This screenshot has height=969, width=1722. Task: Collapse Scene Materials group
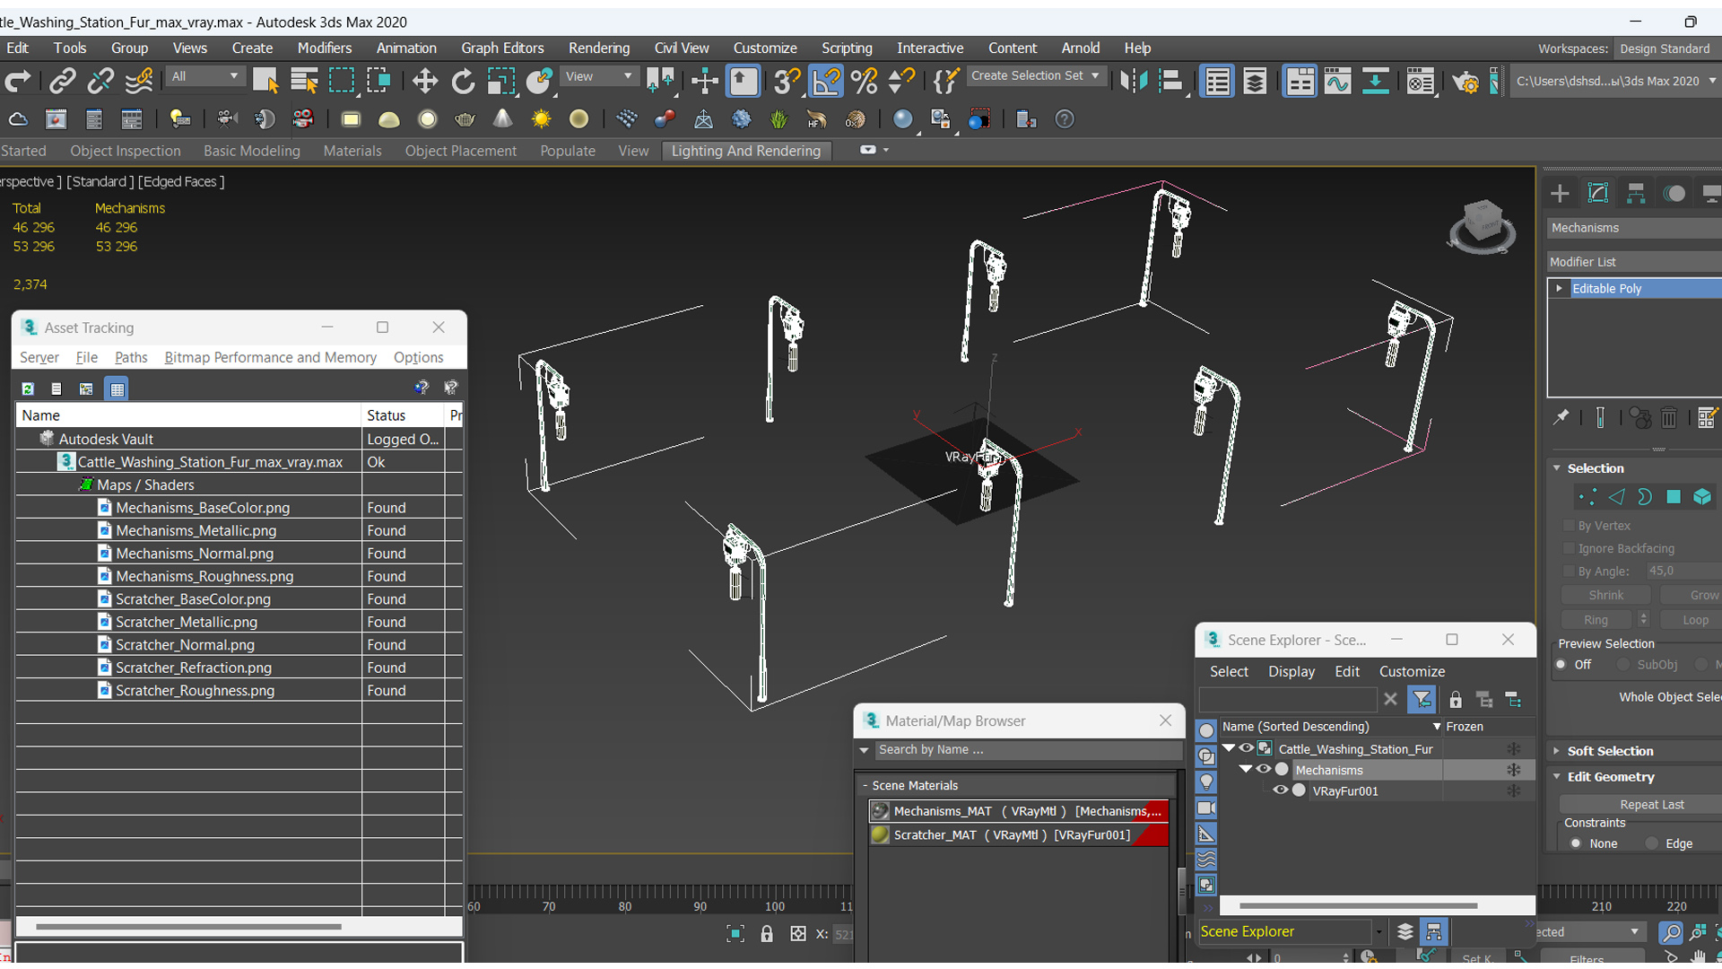pyautogui.click(x=865, y=785)
